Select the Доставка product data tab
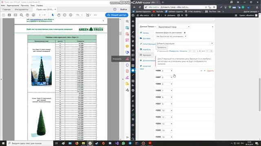Viewport: 261px width, 146px height. 146,39
